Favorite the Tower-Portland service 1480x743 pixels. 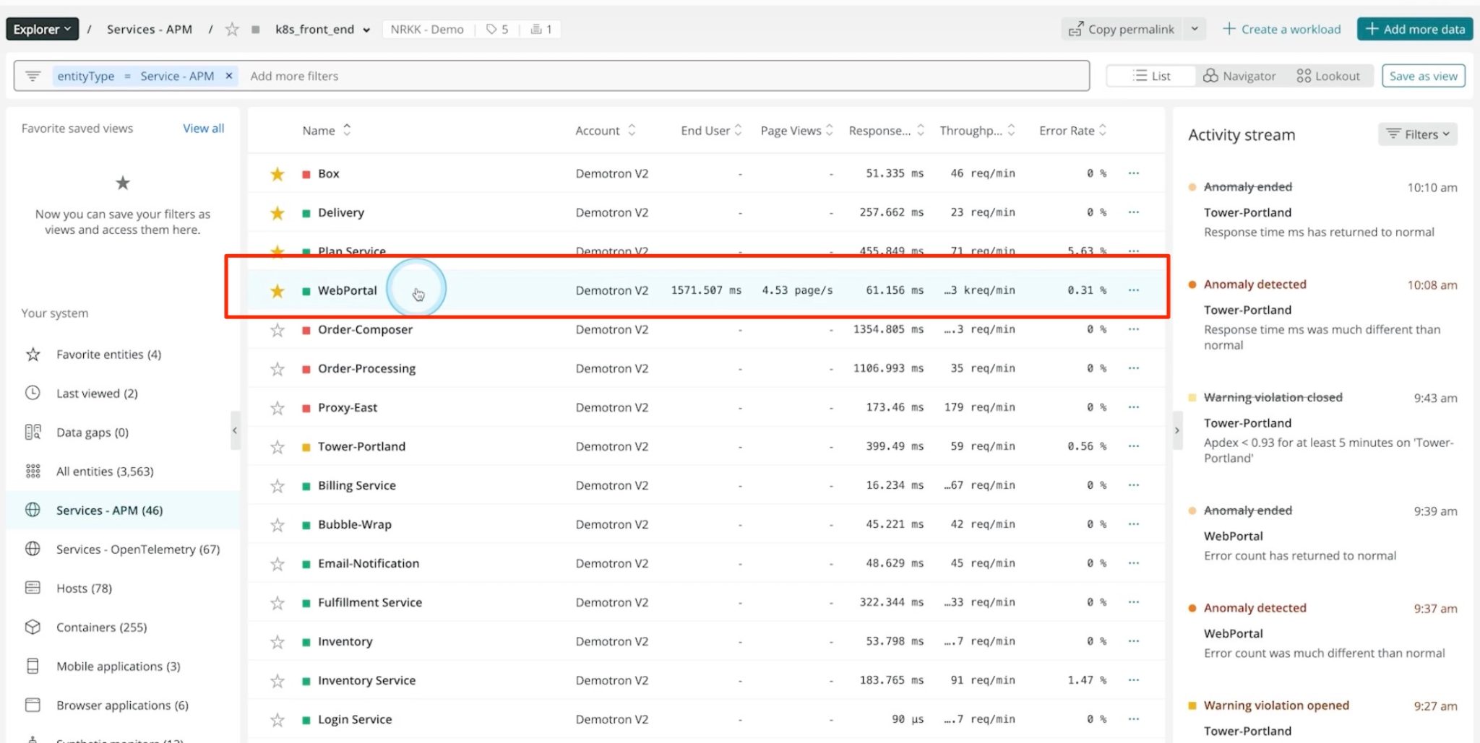[x=277, y=446]
